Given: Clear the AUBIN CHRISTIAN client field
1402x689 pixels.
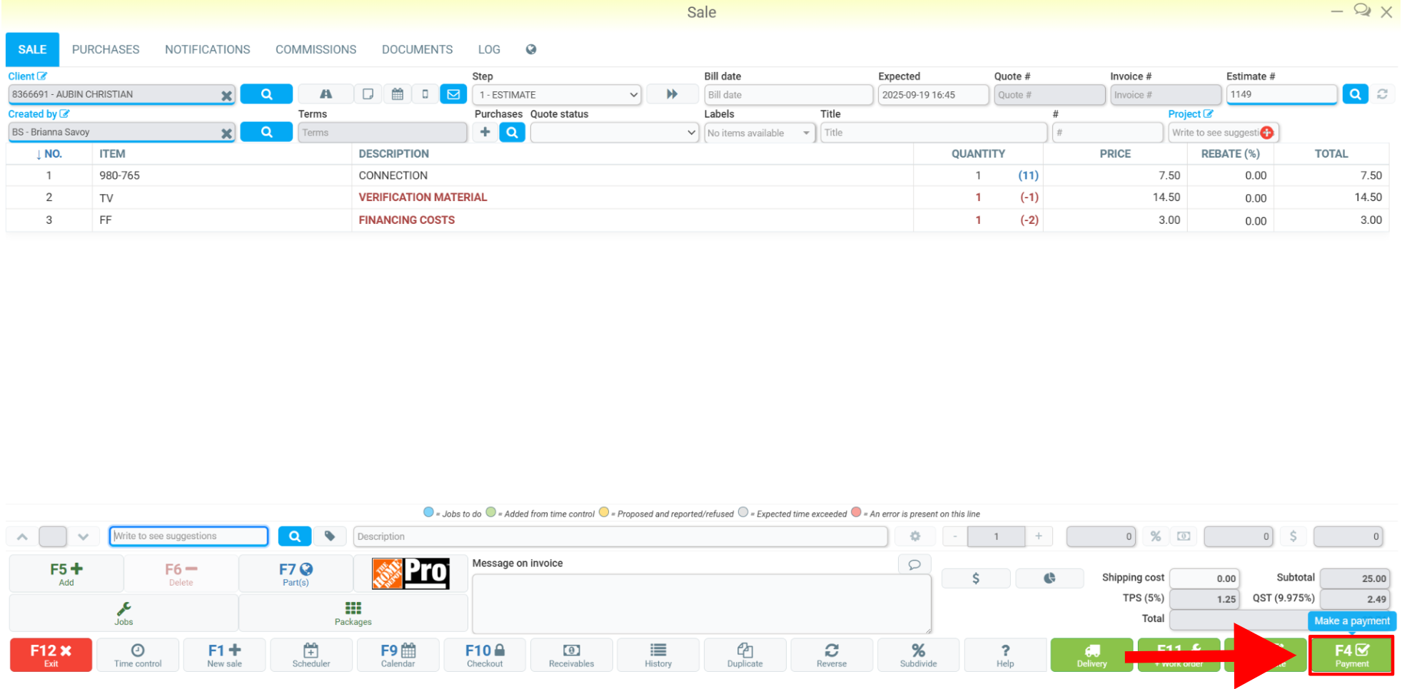Looking at the screenshot, I should (x=226, y=95).
